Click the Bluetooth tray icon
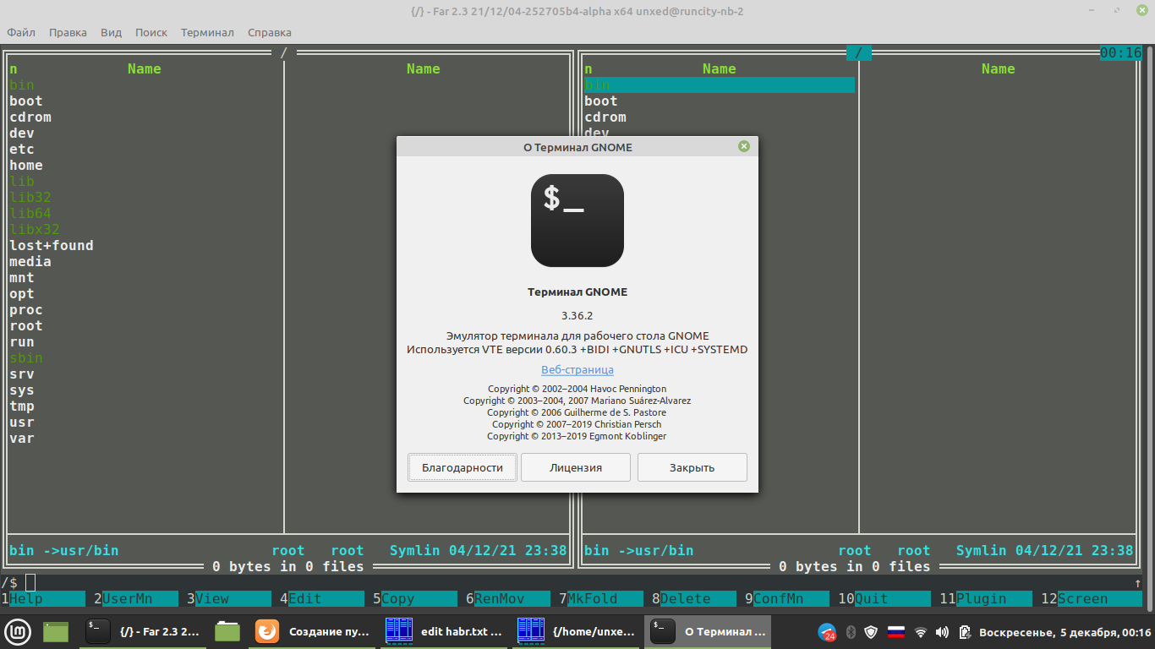 [x=851, y=632]
